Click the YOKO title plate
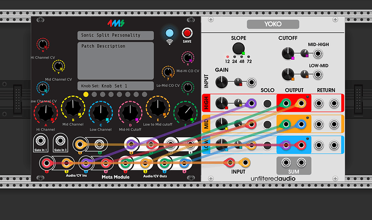The height and width of the screenshot is (220, 372). coord(273,24)
